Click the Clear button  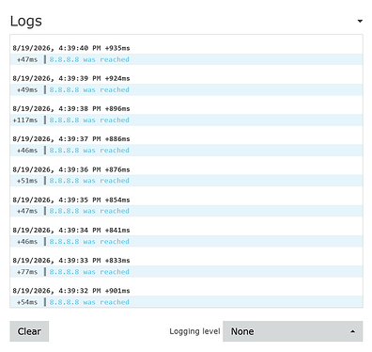29,331
